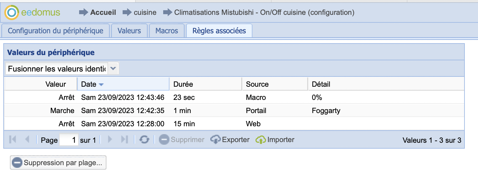Viewport: 478px width, 178px height.
Task: Click next page arrow icon
Action: [x=110, y=140]
